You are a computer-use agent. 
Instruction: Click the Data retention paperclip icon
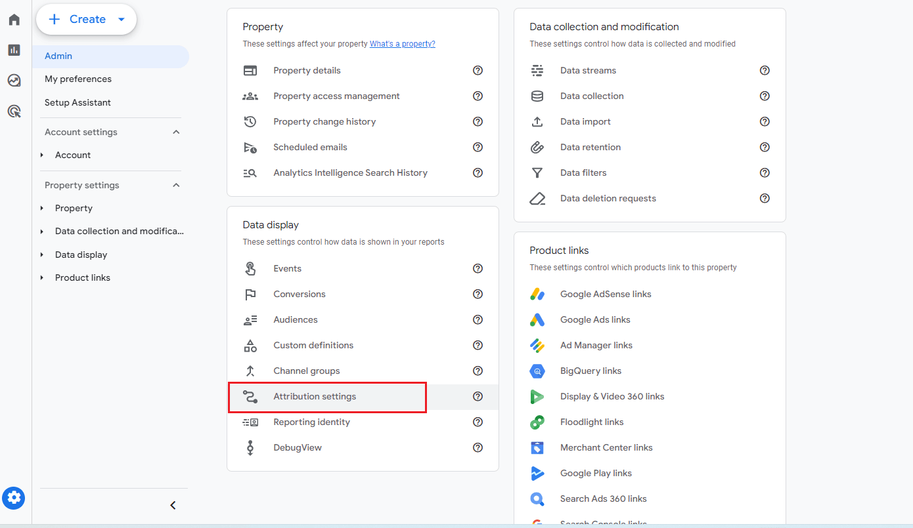coord(537,147)
